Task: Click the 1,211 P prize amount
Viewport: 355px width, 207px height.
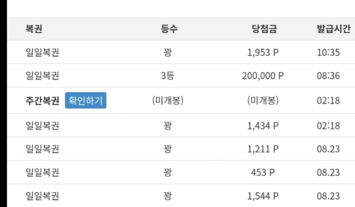Action: coord(263,149)
